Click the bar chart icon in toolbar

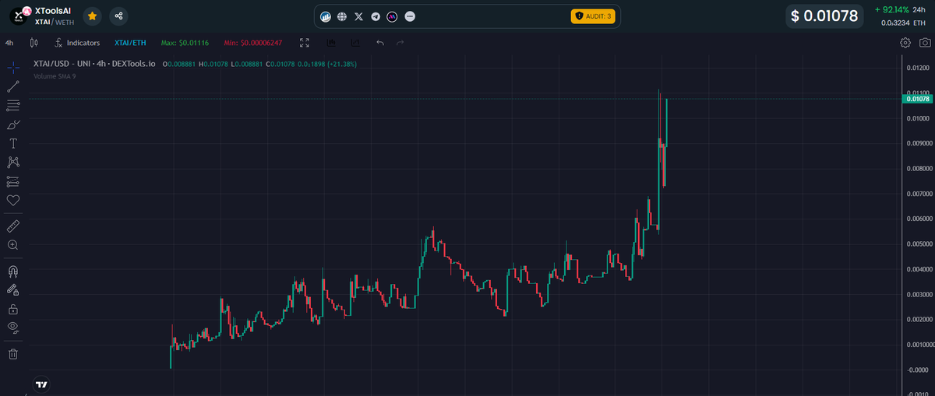click(x=331, y=43)
